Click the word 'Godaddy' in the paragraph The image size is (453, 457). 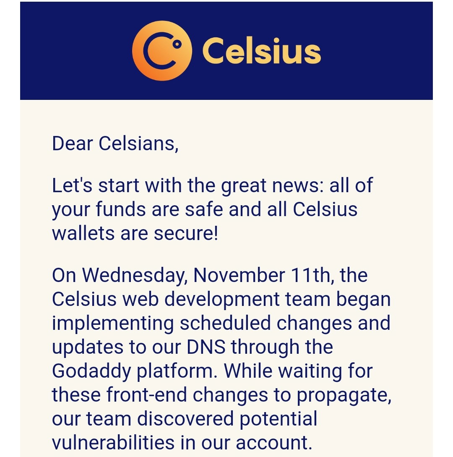91,371
